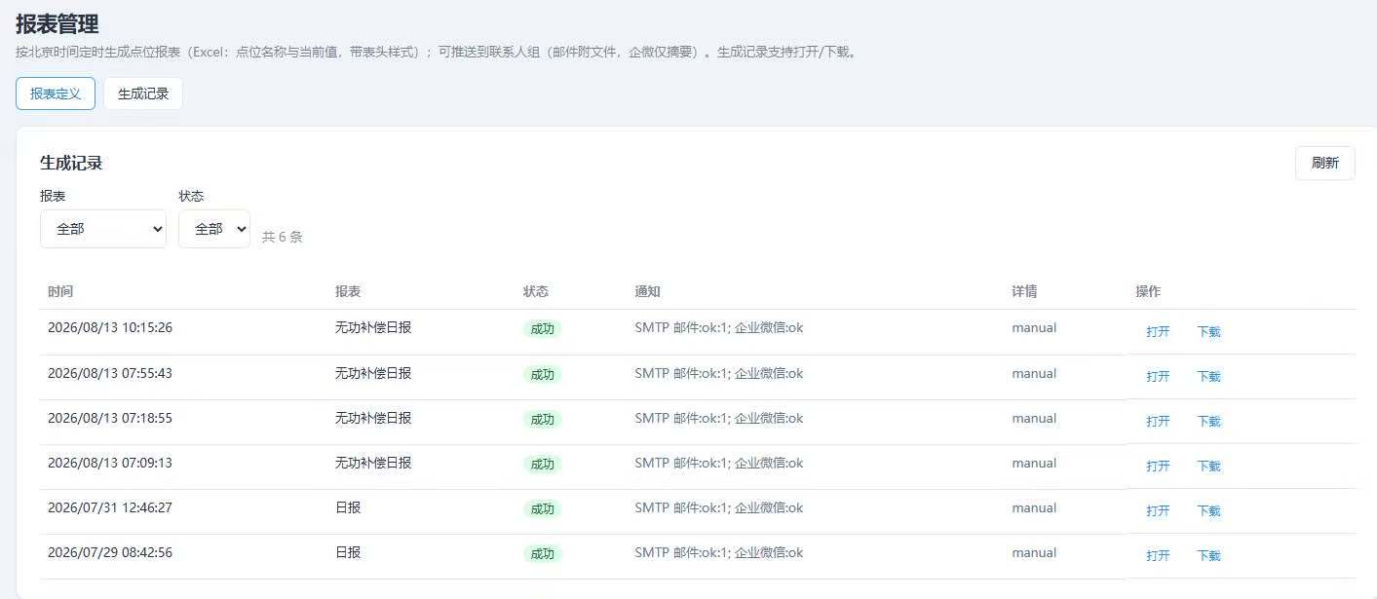Select timestamp 2026/08/13 07:18:55
This screenshot has width=1377, height=599.
pos(110,418)
